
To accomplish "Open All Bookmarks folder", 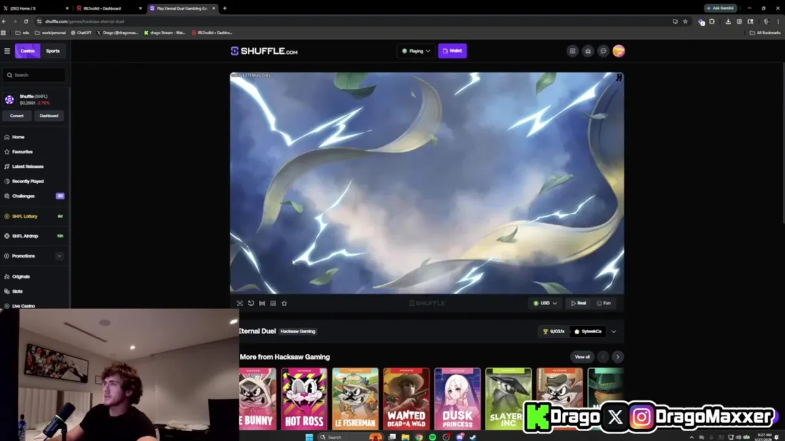I will pyautogui.click(x=765, y=32).
